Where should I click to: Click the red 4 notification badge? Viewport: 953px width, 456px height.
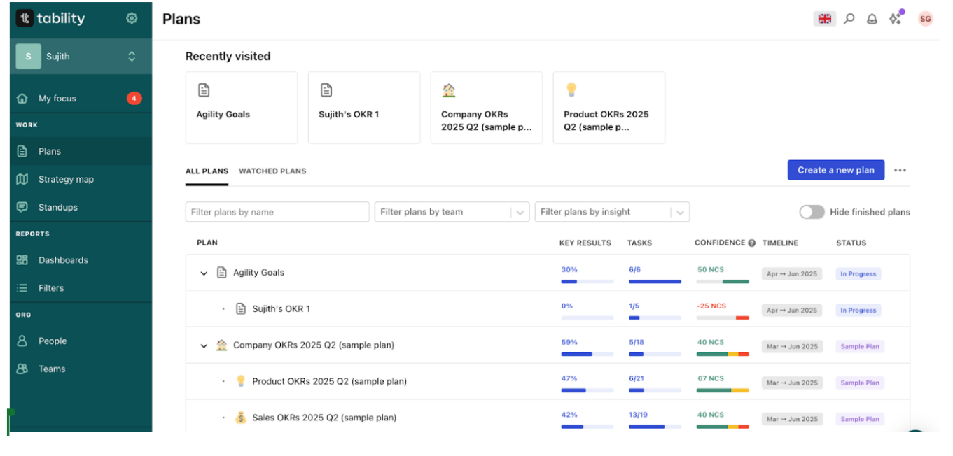tap(134, 99)
